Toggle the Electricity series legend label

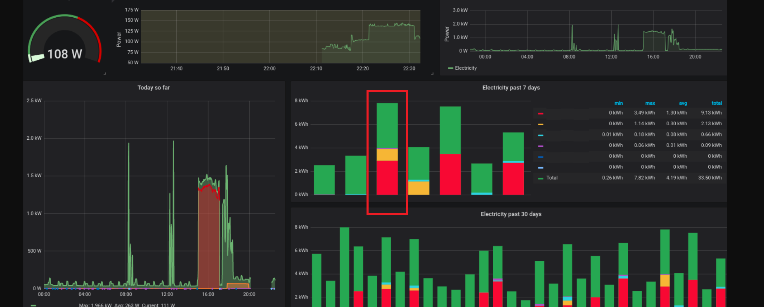click(x=466, y=68)
